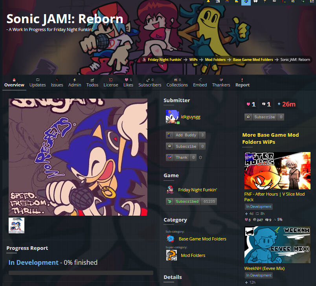Screen dimensions: 316x286
Task: Go to the Admin tab
Action: tap(75, 83)
